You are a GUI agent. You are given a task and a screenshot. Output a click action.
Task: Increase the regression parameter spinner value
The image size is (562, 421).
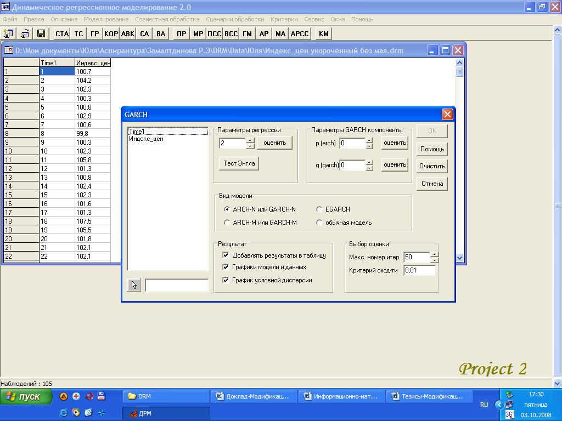[250, 140]
